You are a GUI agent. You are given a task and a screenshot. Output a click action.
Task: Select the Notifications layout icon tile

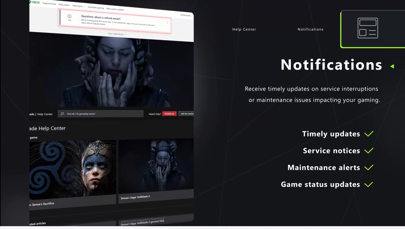367,28
